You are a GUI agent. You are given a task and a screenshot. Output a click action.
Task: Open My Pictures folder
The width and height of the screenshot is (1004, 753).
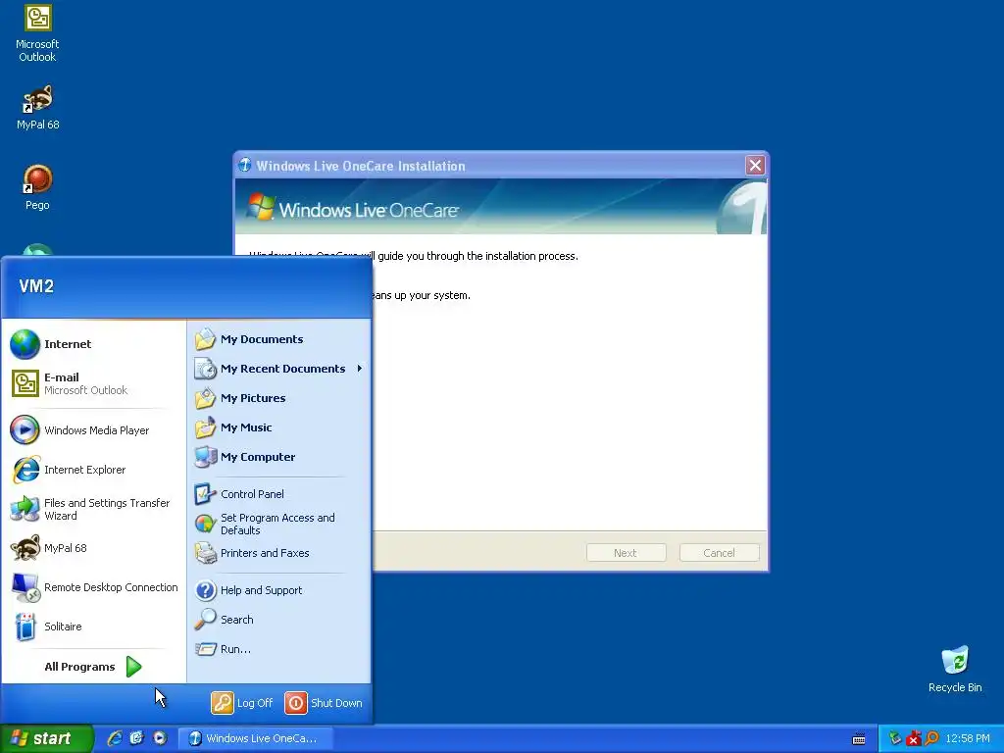tap(279, 398)
